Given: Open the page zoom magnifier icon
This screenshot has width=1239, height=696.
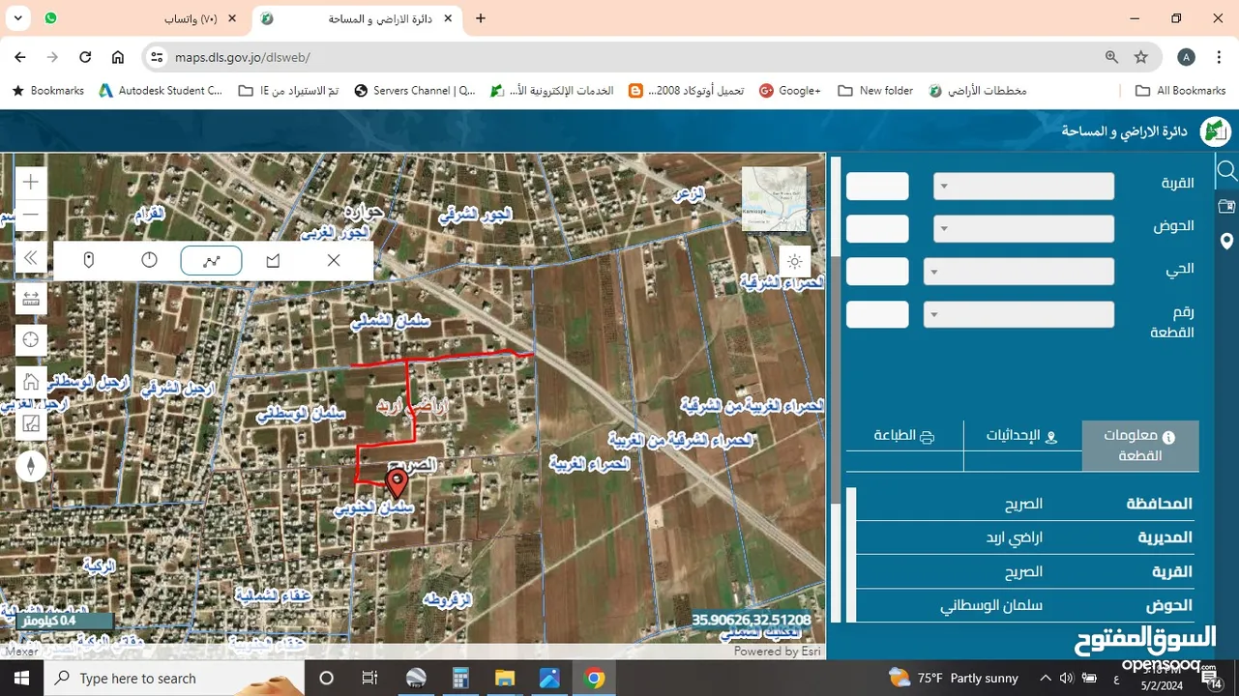Looking at the screenshot, I should tap(1111, 57).
